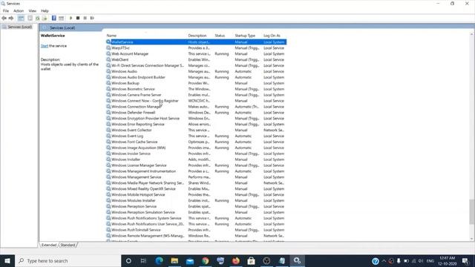Select the Windows Audio service
Viewport: 475px width, 267px height.
(x=196, y=71)
